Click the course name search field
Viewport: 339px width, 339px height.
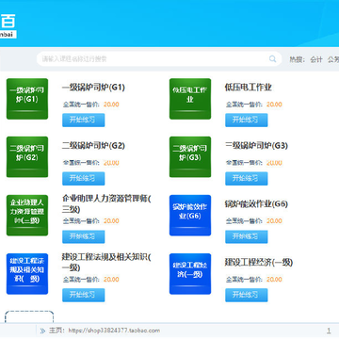(x=159, y=58)
